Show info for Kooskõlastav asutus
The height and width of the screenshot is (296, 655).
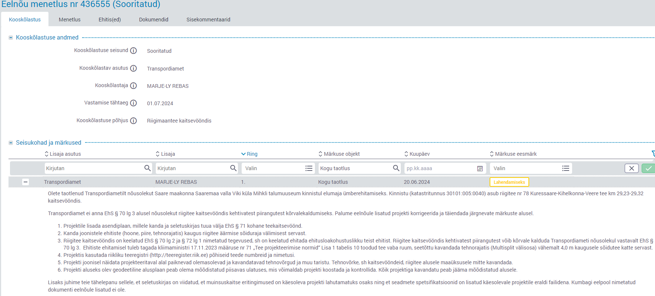point(134,68)
